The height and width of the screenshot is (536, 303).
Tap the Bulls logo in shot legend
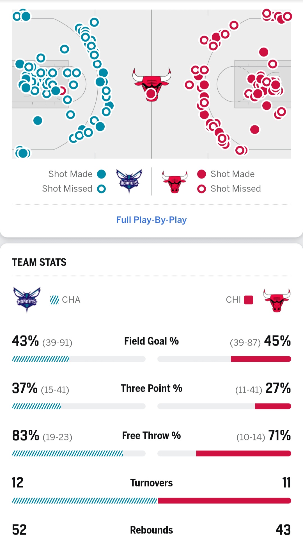point(175,181)
